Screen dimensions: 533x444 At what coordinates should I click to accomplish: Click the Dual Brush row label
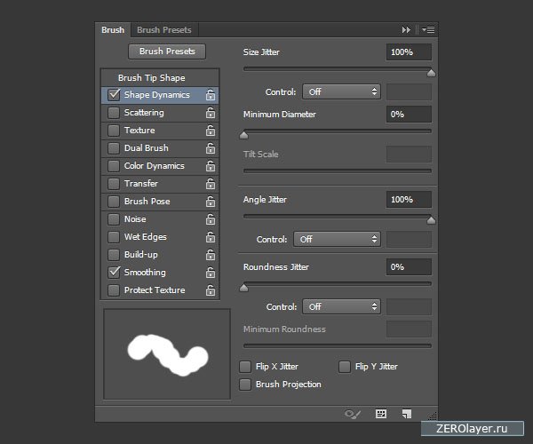pos(147,148)
